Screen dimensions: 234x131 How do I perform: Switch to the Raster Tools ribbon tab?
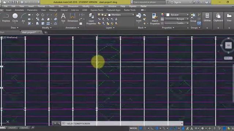[x=130, y=10]
